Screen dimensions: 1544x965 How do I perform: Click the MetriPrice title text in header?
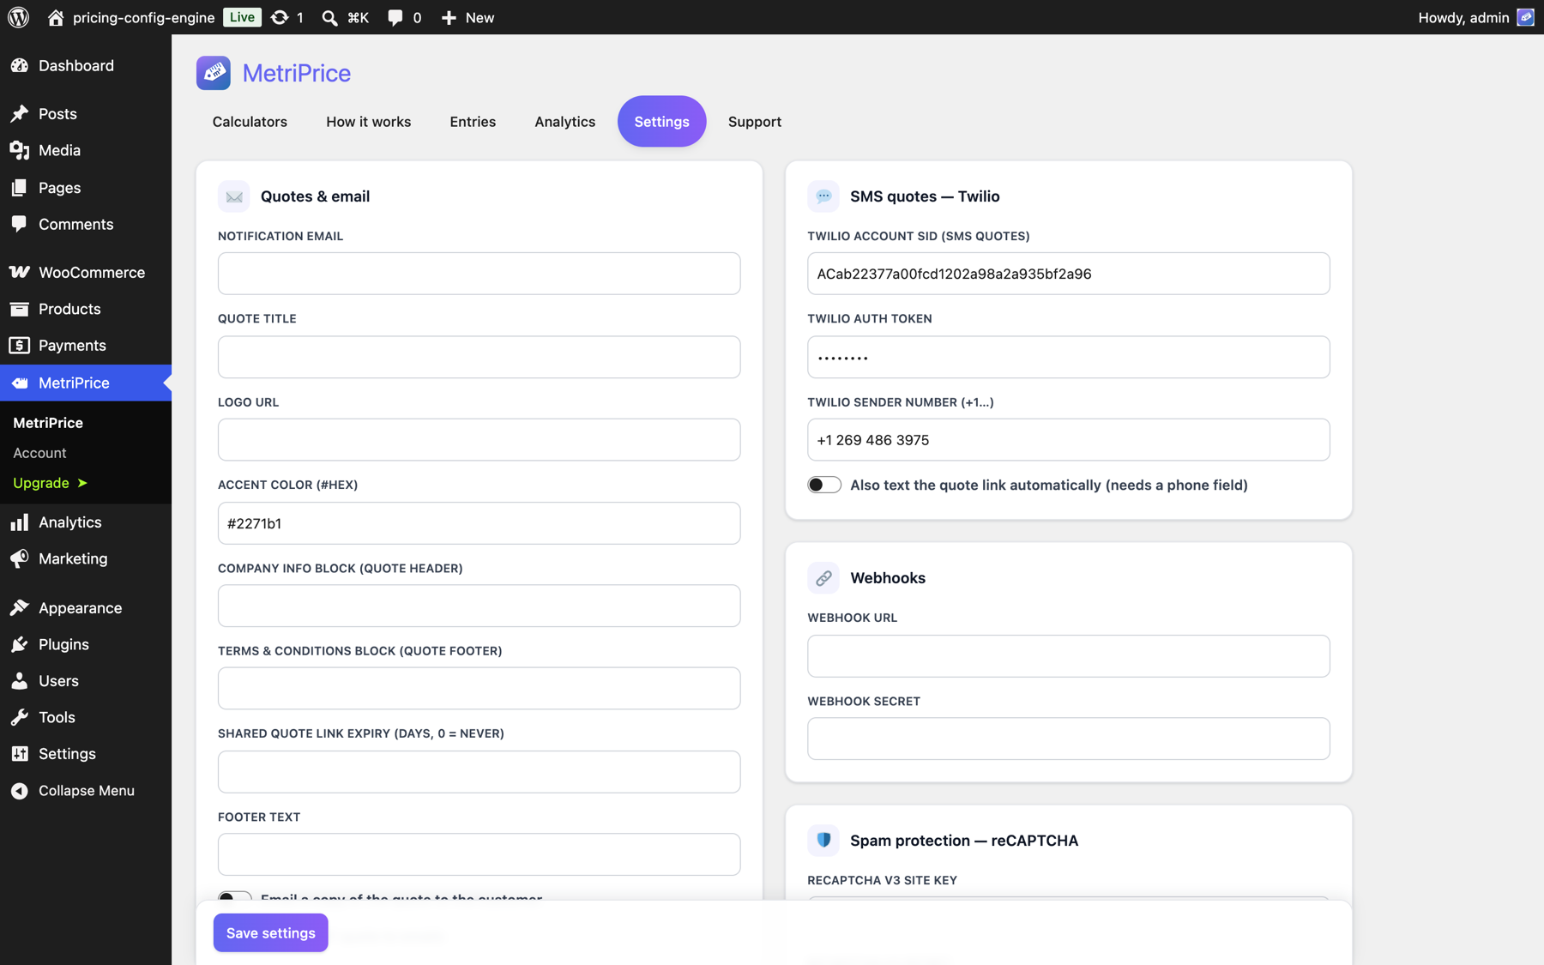pos(296,73)
